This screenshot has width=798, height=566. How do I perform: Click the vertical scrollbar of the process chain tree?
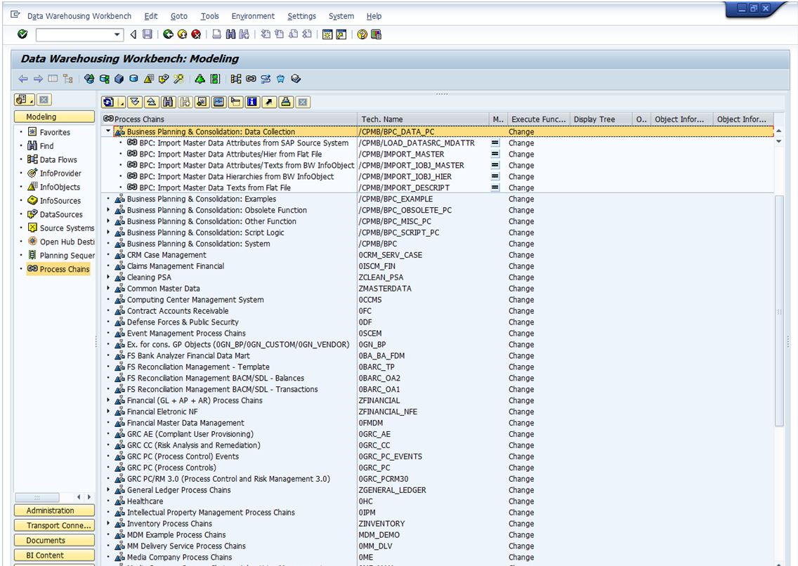[778, 310]
